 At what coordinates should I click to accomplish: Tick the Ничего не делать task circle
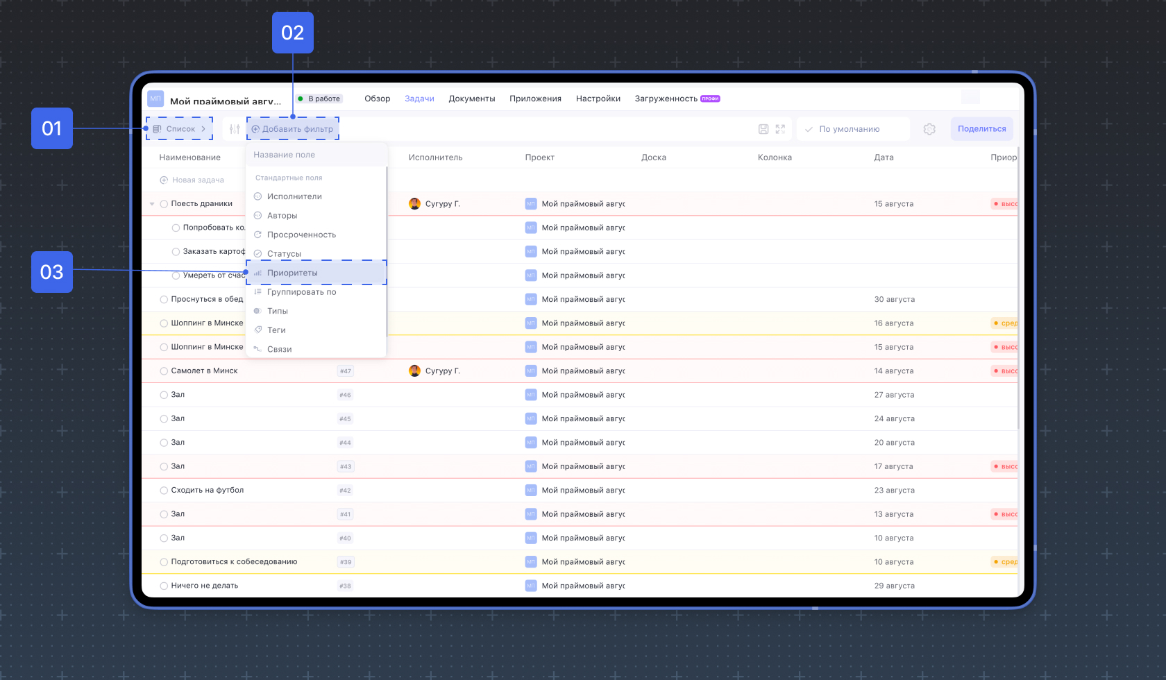coord(164,586)
